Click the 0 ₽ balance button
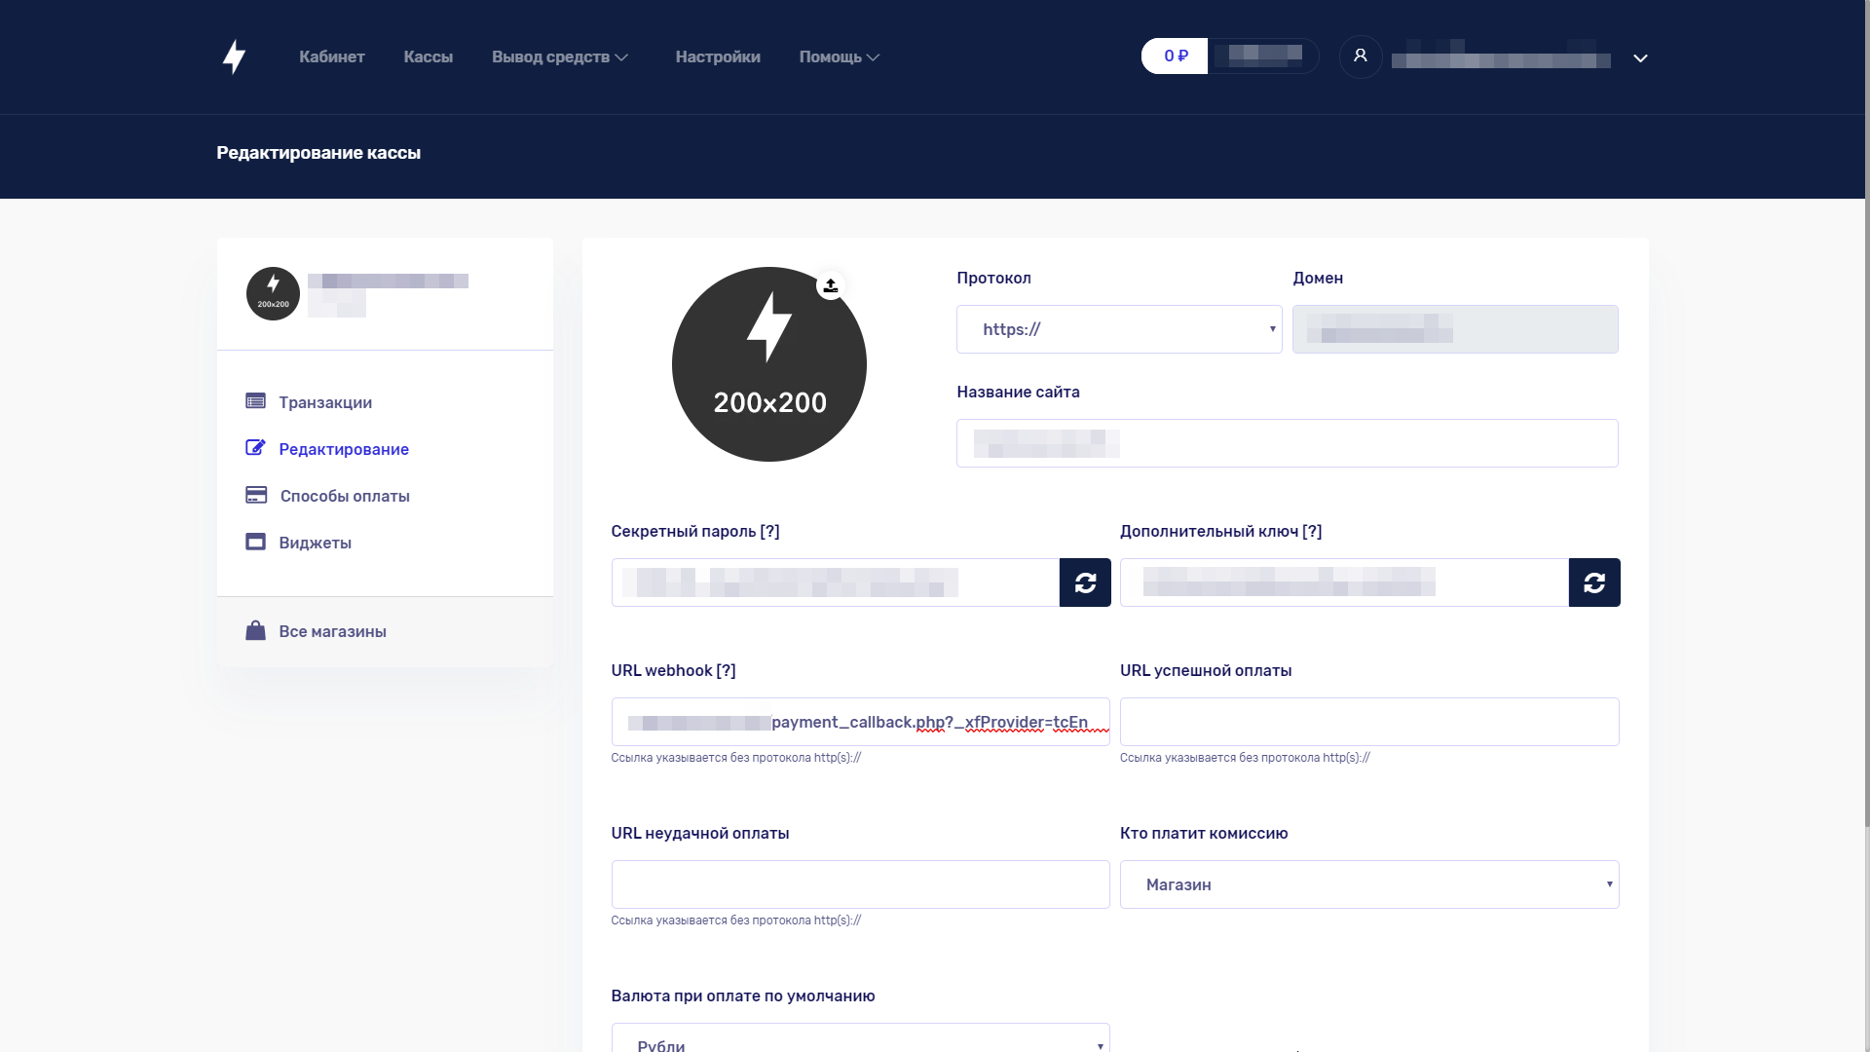The width and height of the screenshot is (1870, 1052). coord(1175,56)
